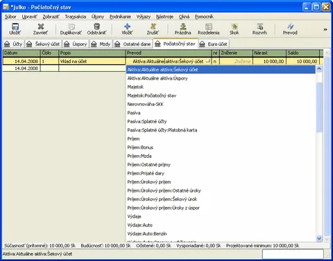Select highlighted Aktíva:Aktuálne aktíva:Šekový účet list entry
Screen dimensions: 333x261
221,70
